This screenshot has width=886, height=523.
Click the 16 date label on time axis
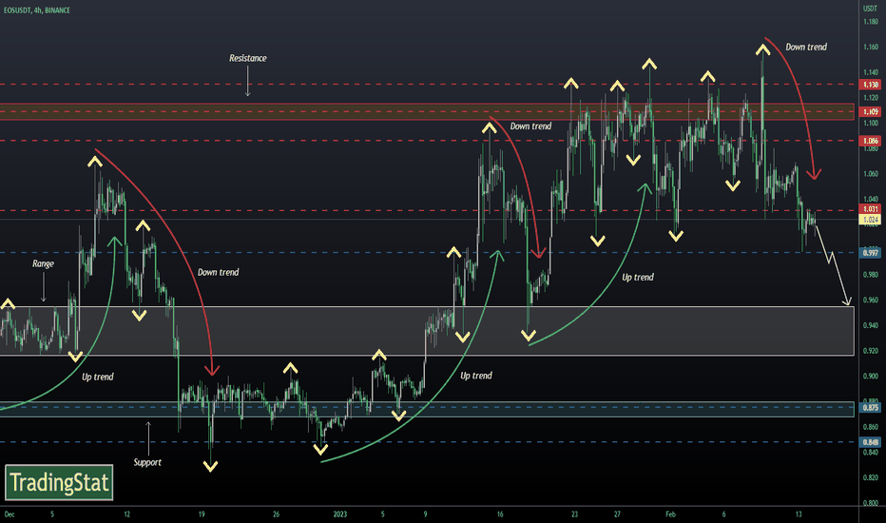pos(500,514)
